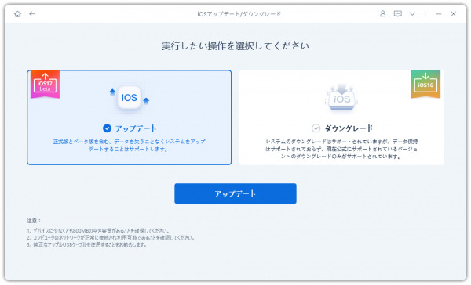Click the update description text
This screenshot has width=471, height=285.
coord(130,146)
